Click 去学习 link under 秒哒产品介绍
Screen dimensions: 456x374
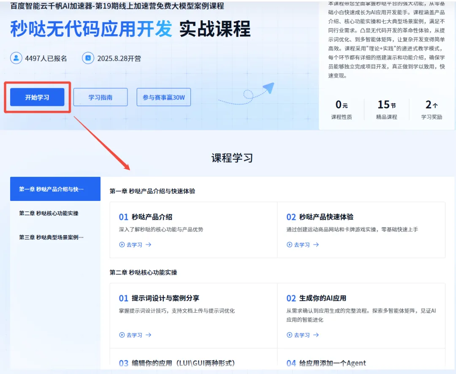(134, 245)
